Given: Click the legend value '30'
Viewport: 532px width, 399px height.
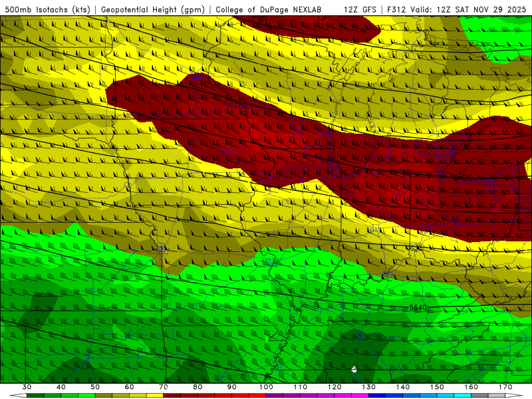Looking at the screenshot, I should coord(27,387).
